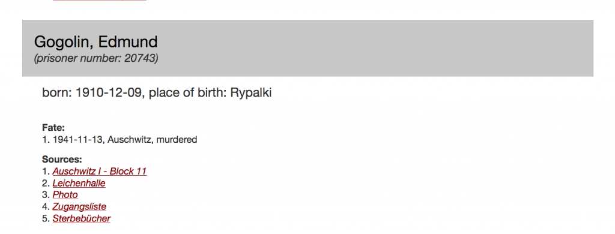Click the 'place of birth:' label text
Screen dimensions: 615x234
click(188, 93)
